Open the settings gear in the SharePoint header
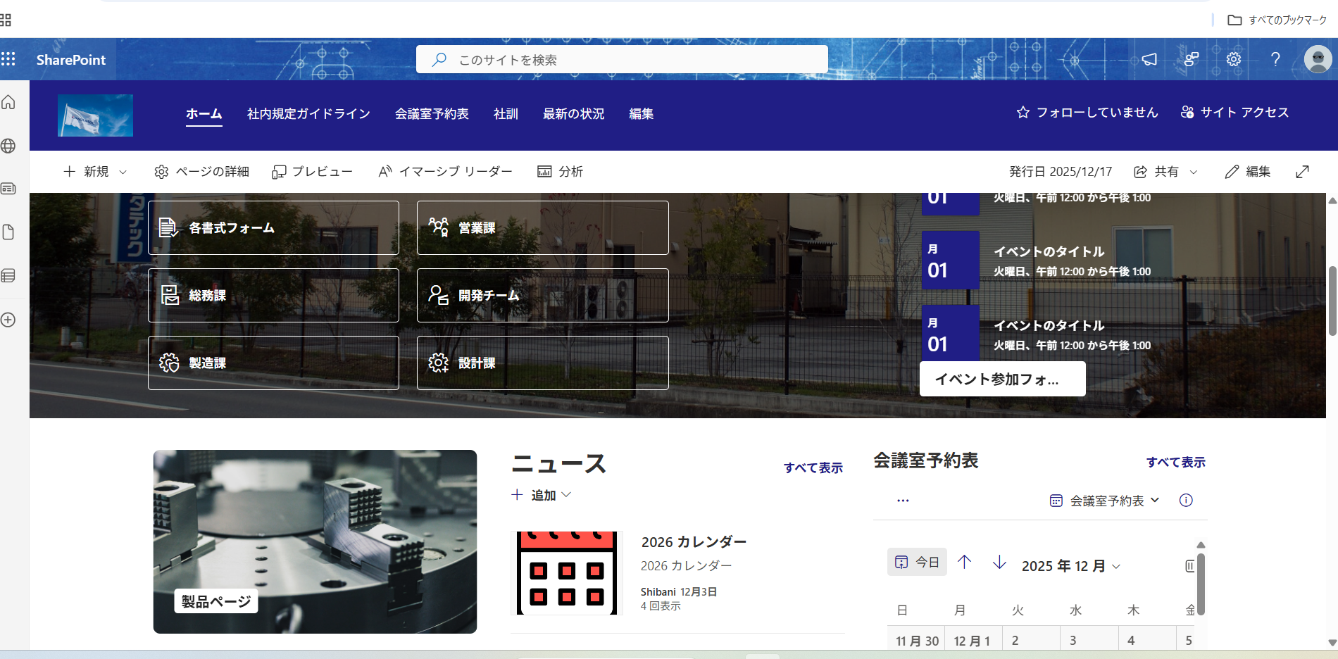Screen dimensions: 1338x659 (1233, 59)
